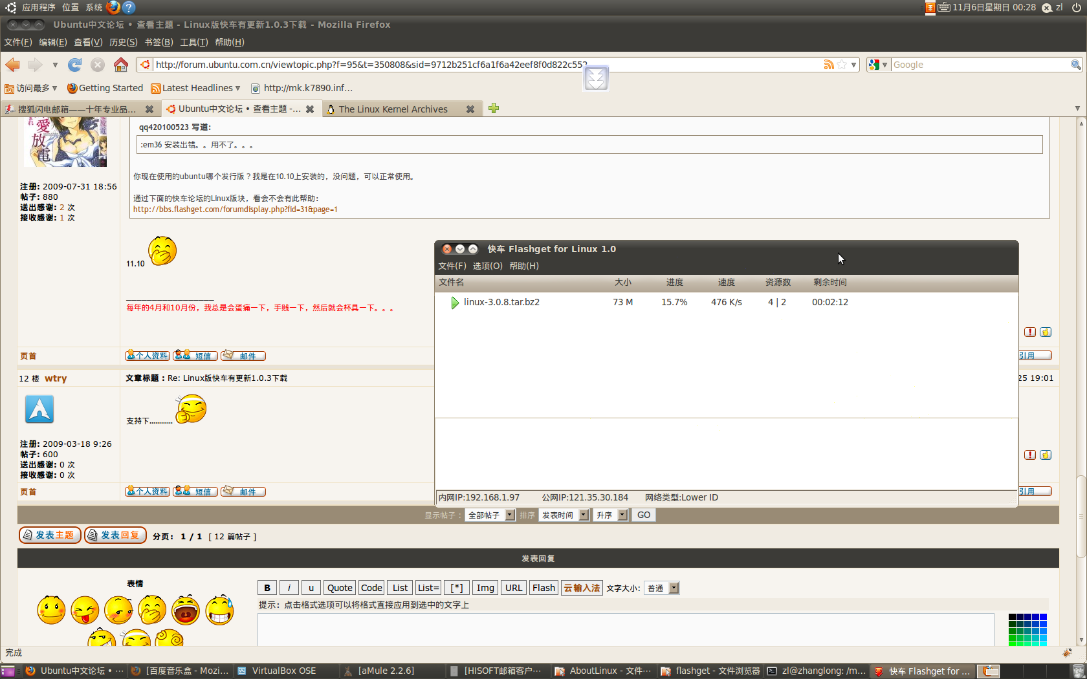The image size is (1087, 679).
Task: Open Flashget 帮助(H) menu
Action: point(523,266)
